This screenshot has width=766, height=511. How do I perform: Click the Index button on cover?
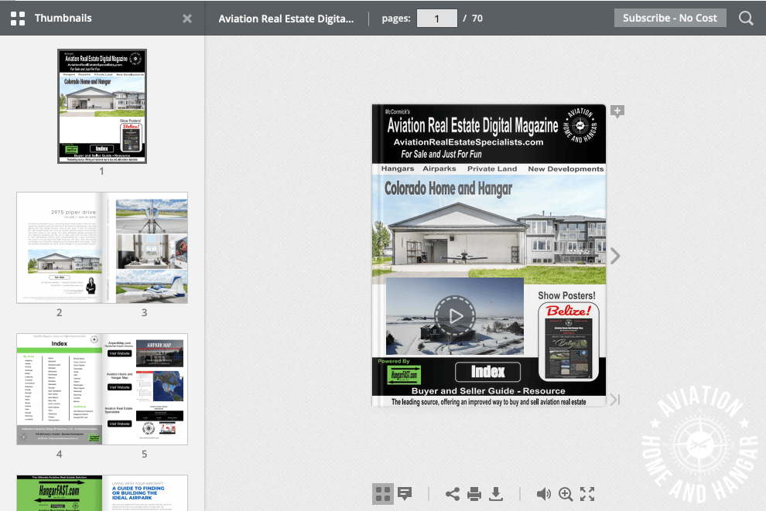click(487, 372)
